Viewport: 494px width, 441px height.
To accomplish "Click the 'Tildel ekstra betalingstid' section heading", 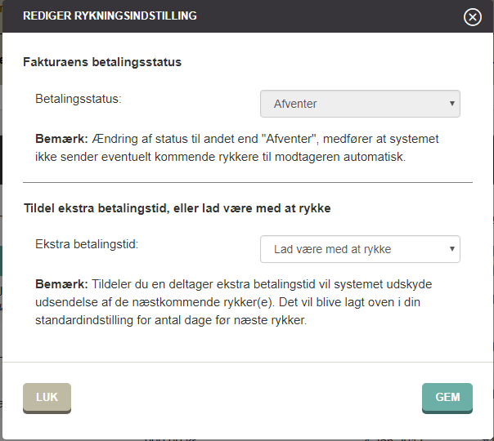I will 177,208.
